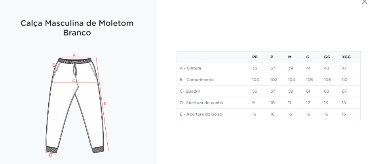The image size is (369, 164).
Task: Click the red letter D cuff marker
Action: [x=50, y=155]
